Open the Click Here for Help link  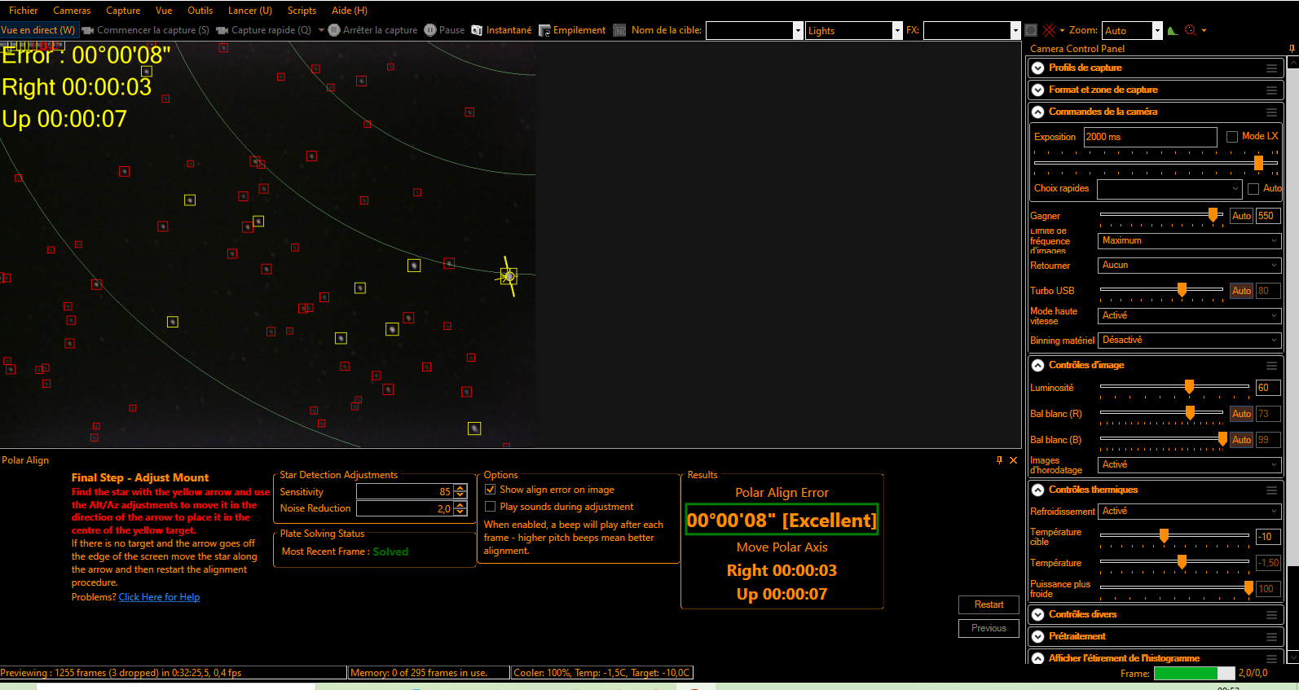click(x=159, y=597)
